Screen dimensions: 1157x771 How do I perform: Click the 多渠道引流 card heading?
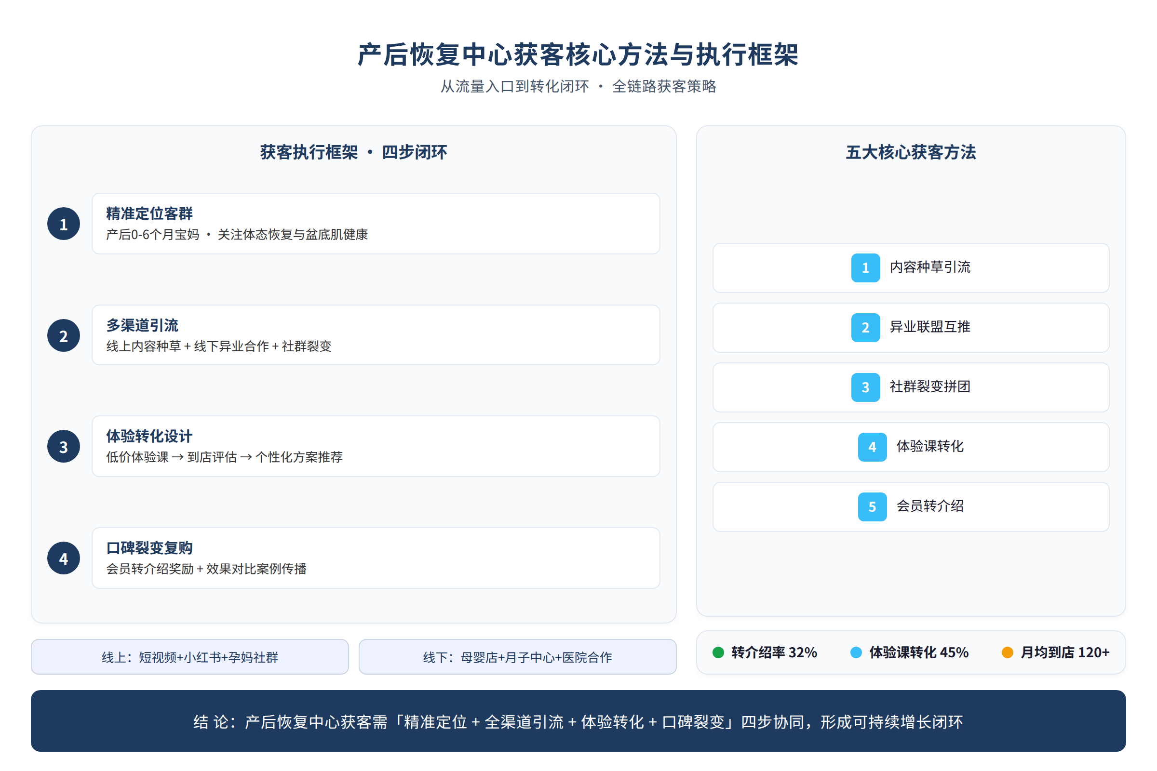tap(142, 326)
